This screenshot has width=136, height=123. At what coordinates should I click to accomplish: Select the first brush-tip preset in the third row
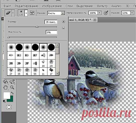11,63
